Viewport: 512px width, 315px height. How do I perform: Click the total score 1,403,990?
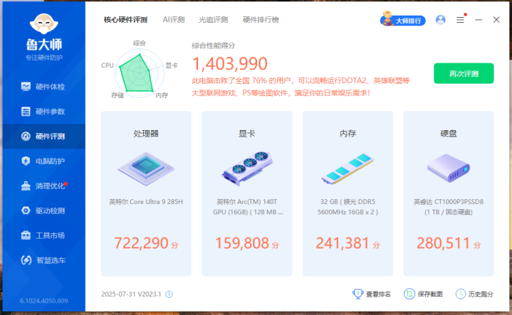230,63
